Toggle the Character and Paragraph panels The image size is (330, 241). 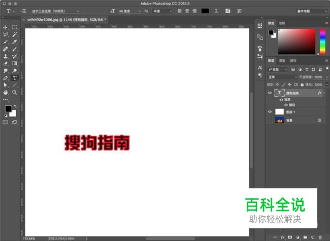pyautogui.click(x=228, y=11)
